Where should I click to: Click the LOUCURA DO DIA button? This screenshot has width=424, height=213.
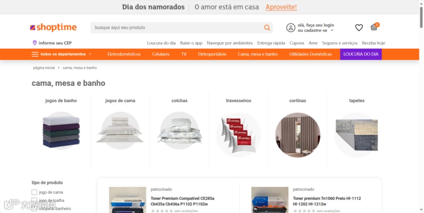coord(361,54)
